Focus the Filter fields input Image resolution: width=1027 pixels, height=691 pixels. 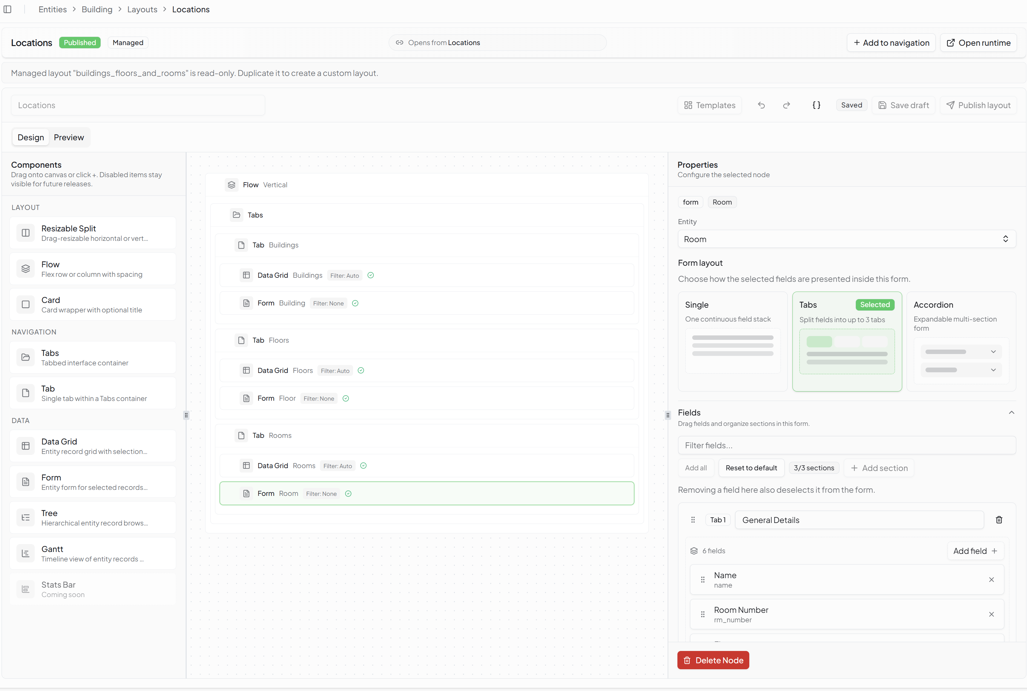click(x=847, y=445)
